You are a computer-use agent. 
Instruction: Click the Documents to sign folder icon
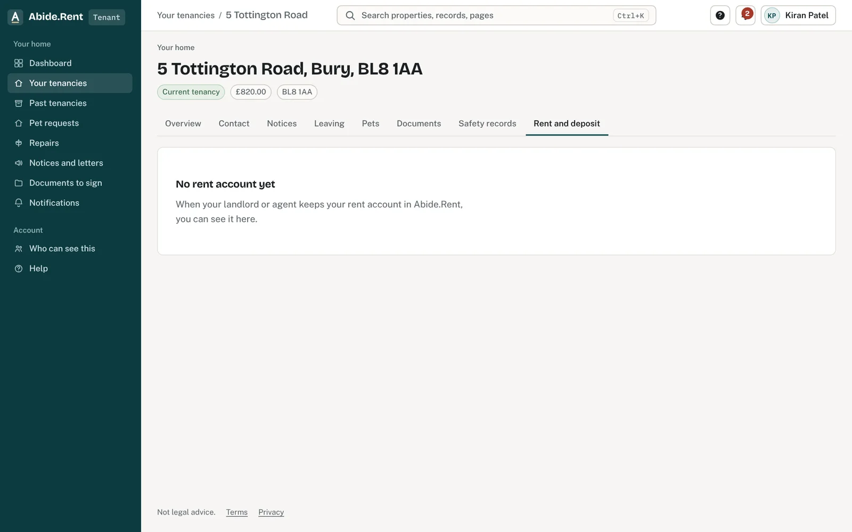[19, 183]
